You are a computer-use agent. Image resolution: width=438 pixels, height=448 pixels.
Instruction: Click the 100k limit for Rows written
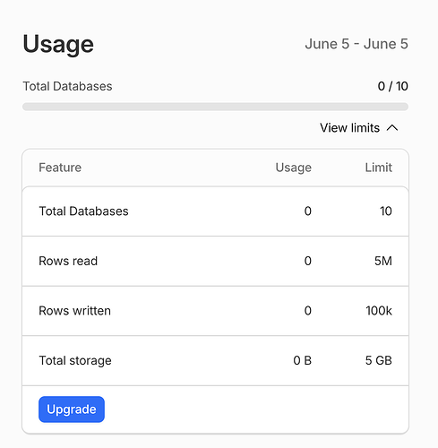click(x=379, y=311)
